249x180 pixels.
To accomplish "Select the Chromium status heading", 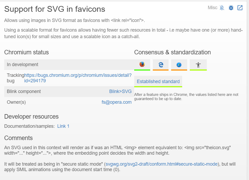I will [x=26, y=52].
